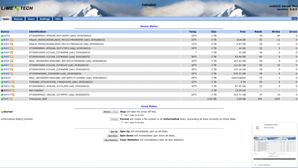This screenshot has width=298, height=168.
Task: Open the Shares tab
Action: (18, 19)
